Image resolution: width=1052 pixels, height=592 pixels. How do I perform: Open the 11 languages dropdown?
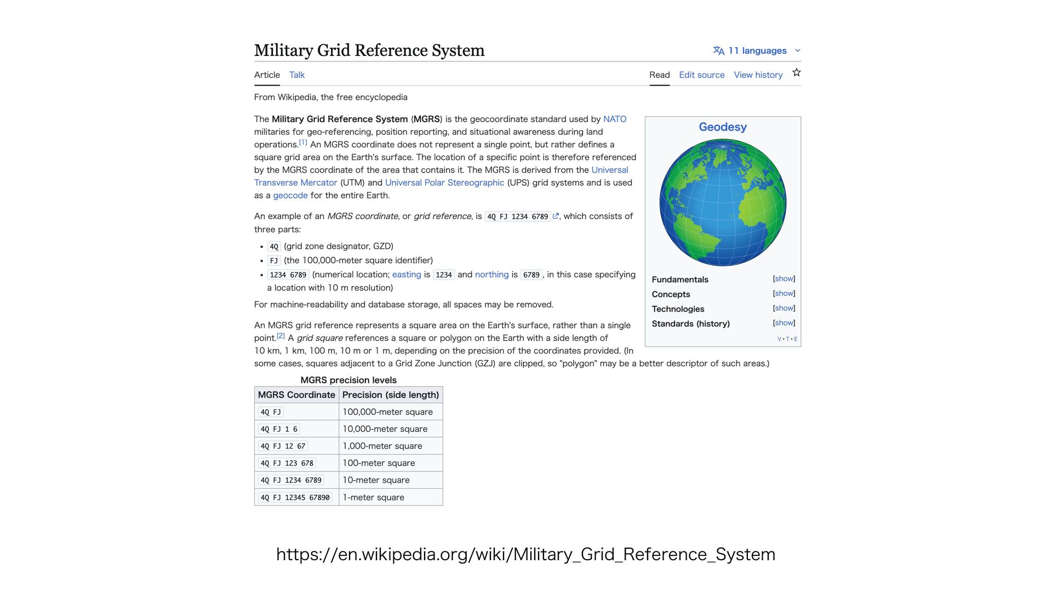point(757,50)
